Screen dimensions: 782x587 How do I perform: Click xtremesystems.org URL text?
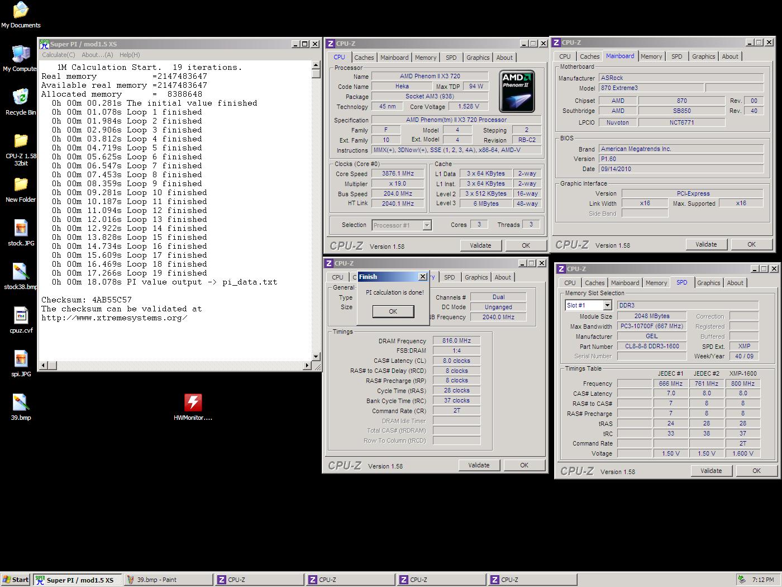115,318
